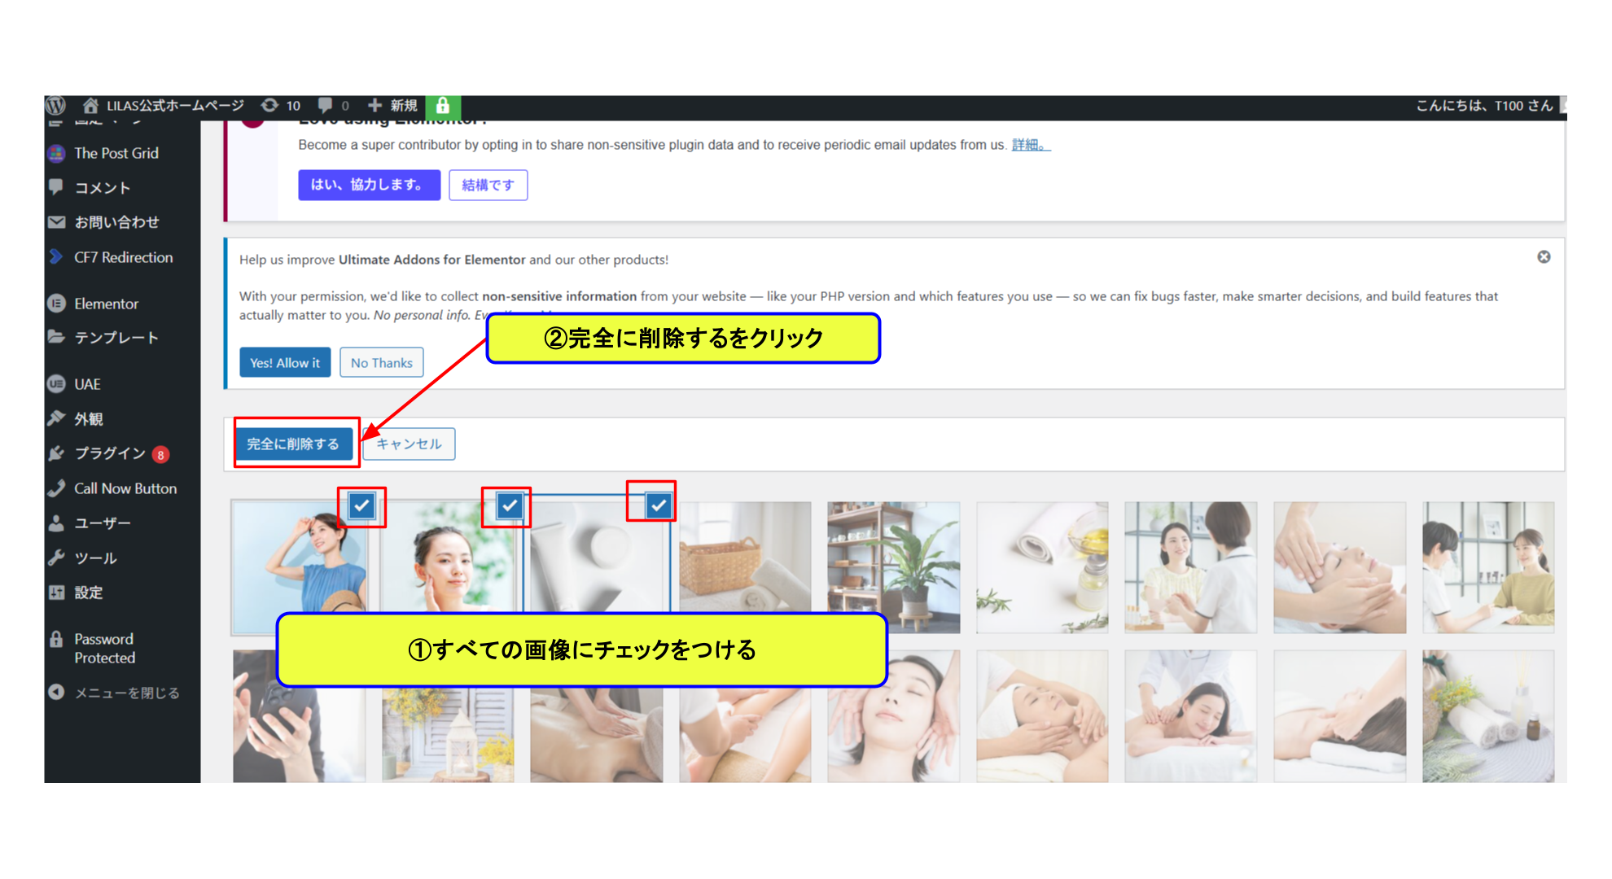Click The Post Grid sidebar icon

[56, 153]
